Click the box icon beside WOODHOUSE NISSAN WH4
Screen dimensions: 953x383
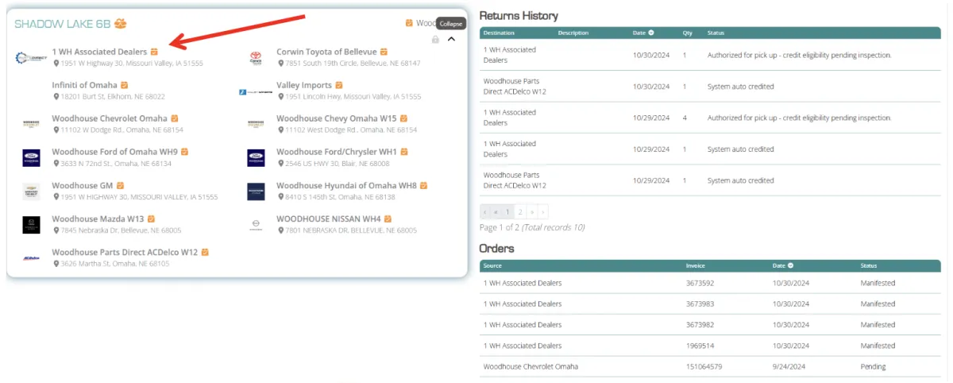[388, 219]
